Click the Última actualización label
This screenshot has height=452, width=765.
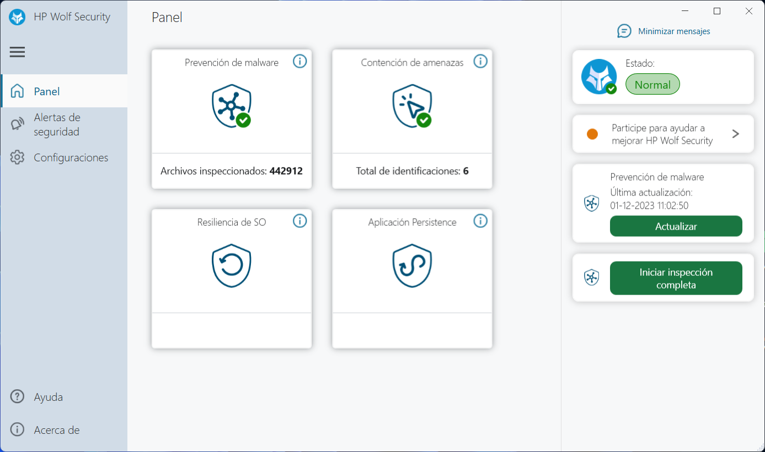pos(651,193)
